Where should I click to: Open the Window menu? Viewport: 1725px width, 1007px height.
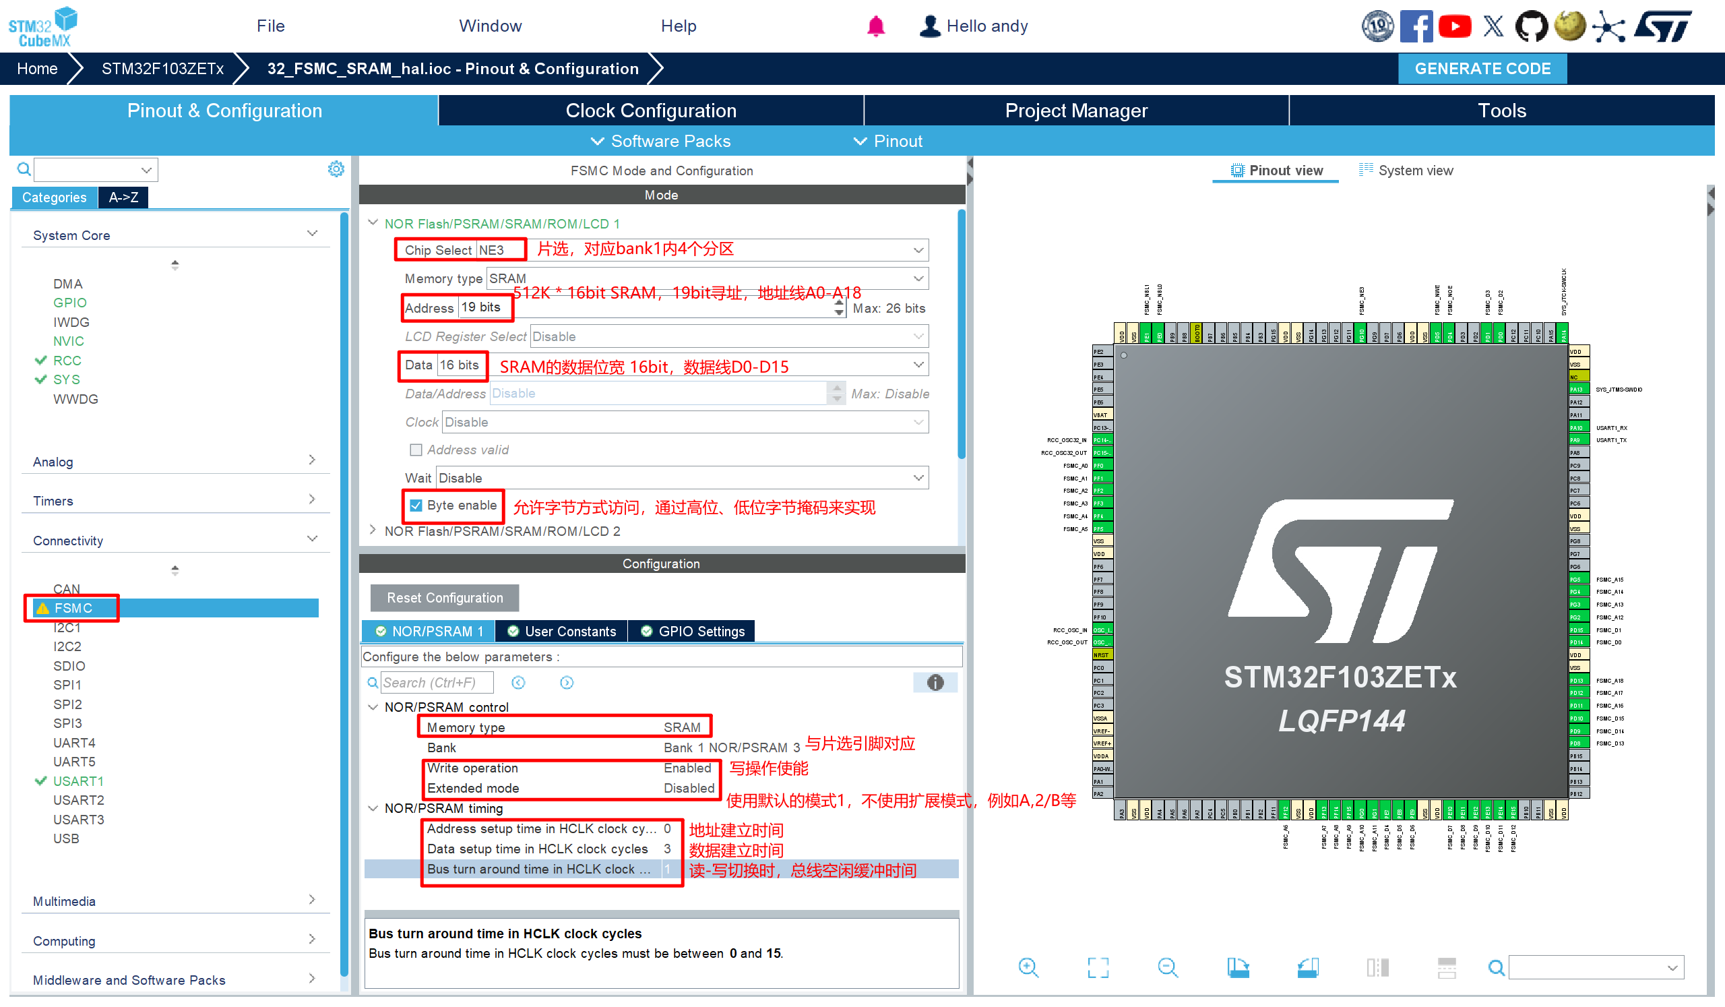490,26
